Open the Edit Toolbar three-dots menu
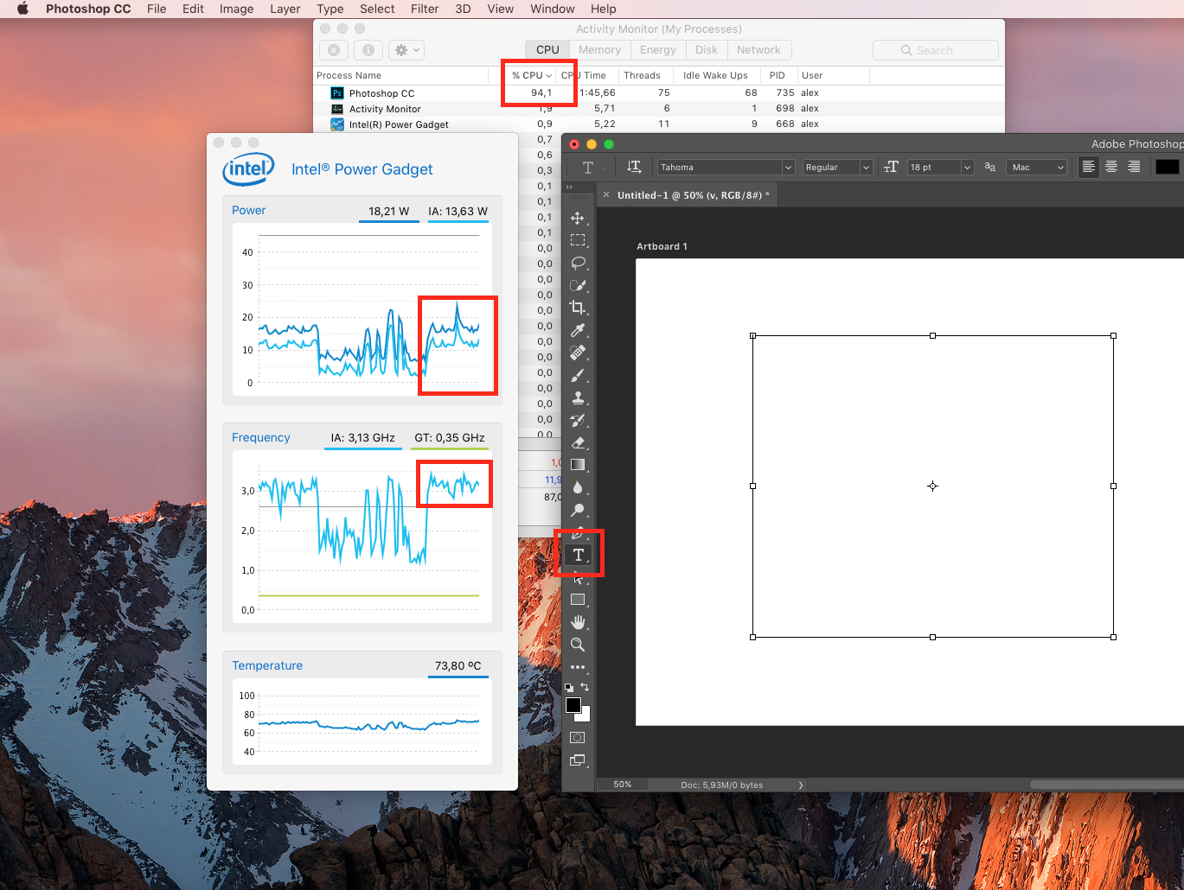1184x890 pixels. [x=578, y=667]
